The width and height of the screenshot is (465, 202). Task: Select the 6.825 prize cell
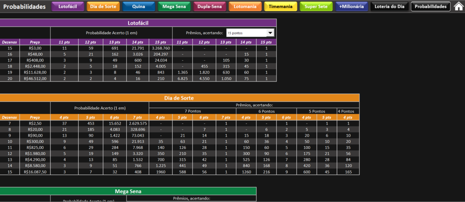coord(183,78)
